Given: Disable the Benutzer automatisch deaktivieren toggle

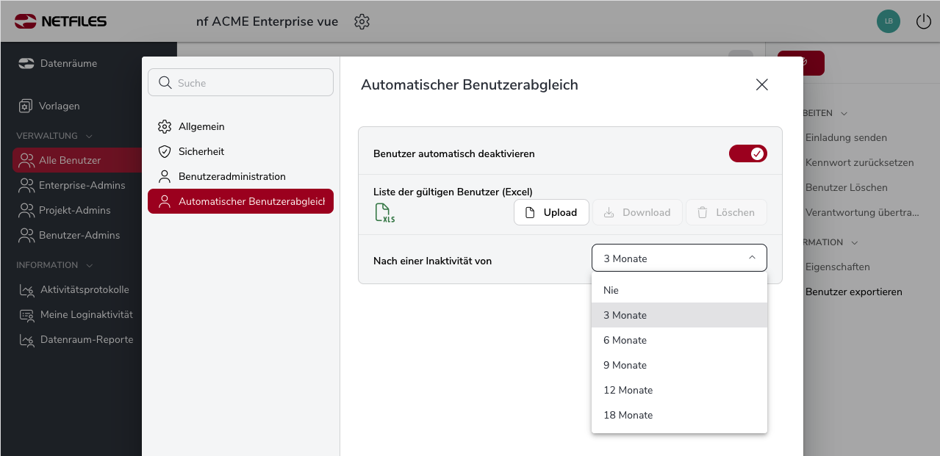Looking at the screenshot, I should 747,153.
